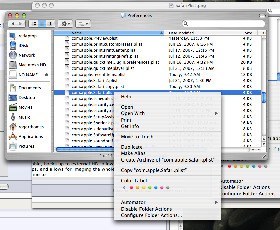Expand the Automator submenu

(x=168, y=202)
